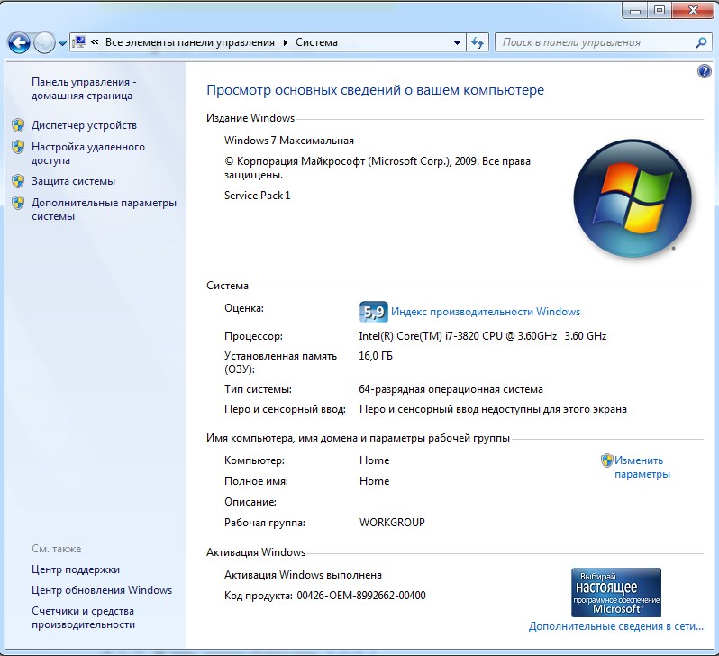719x656 pixels.
Task: Open the recent pages dropdown arrow
Action: click(x=62, y=42)
